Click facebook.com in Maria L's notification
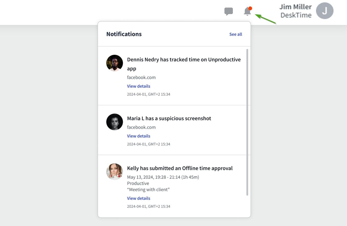This screenshot has height=226, width=347. tap(141, 127)
